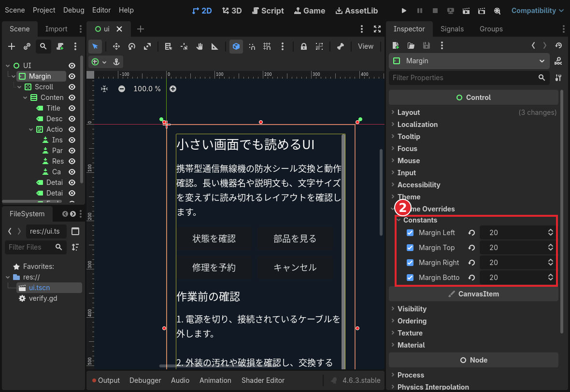The width and height of the screenshot is (570, 392).
Task: Open the anchor preset icon
Action: point(116,62)
